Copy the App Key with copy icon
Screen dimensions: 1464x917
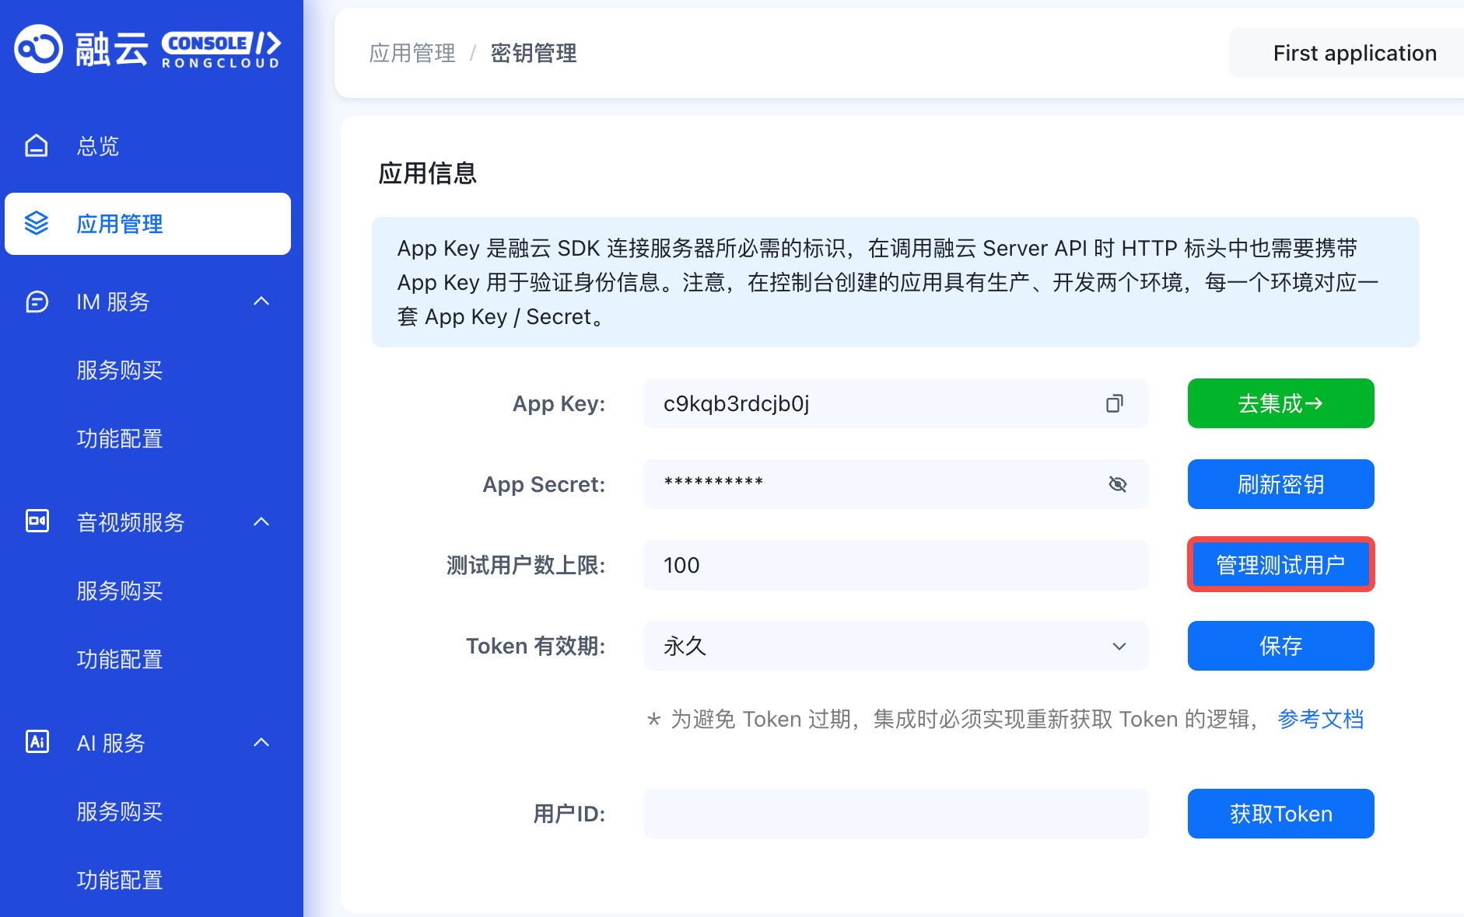(1115, 403)
